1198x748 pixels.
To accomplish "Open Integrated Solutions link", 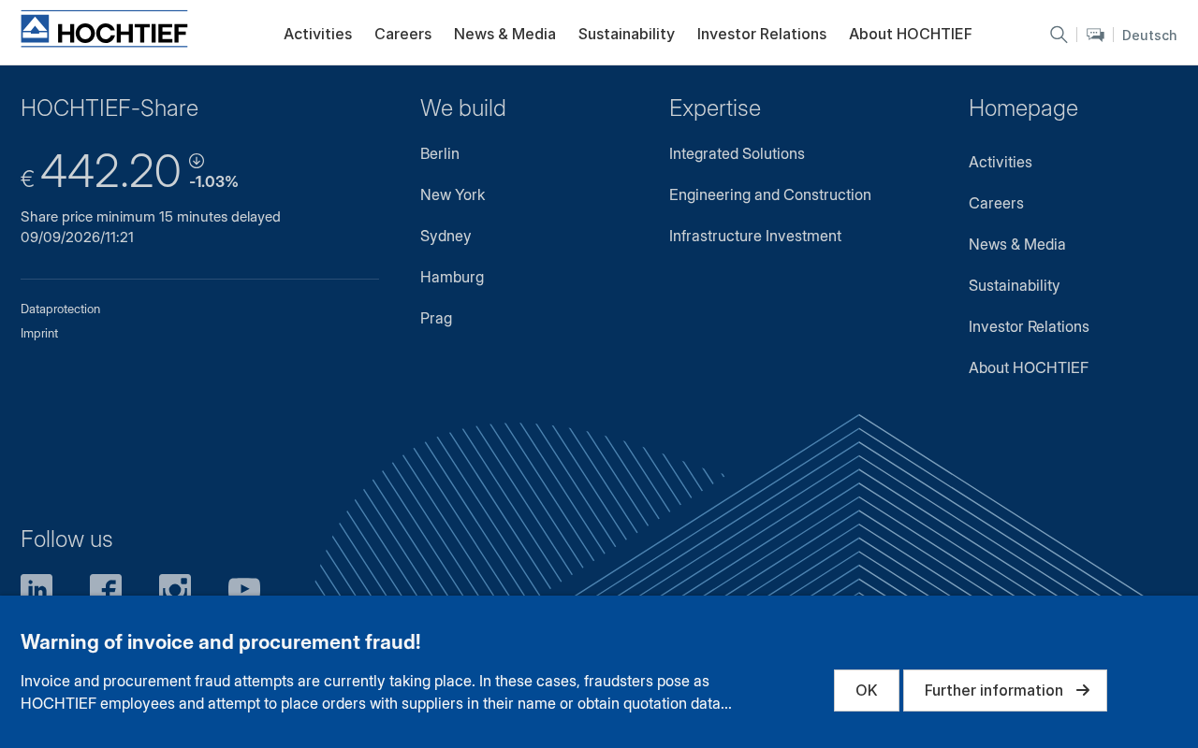I will point(737,154).
